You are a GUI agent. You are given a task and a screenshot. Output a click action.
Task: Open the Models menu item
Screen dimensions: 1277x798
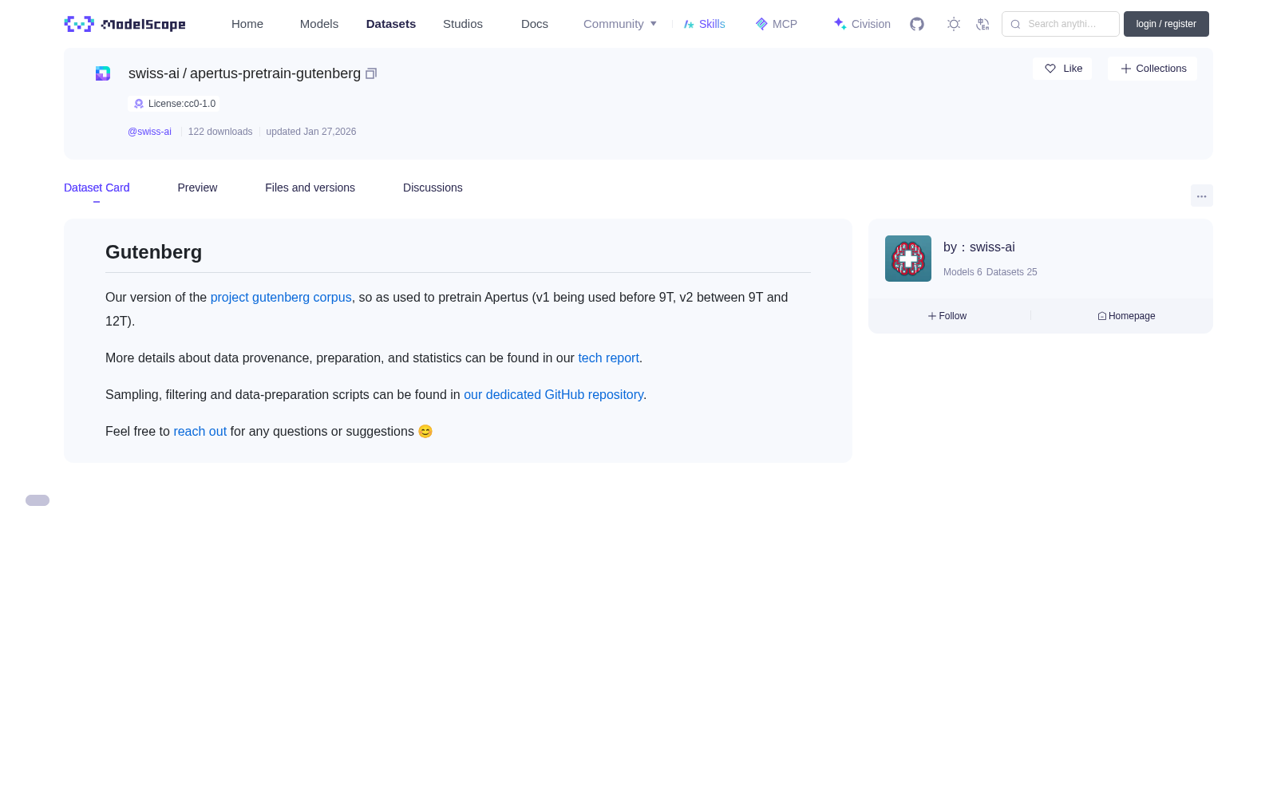point(319,24)
